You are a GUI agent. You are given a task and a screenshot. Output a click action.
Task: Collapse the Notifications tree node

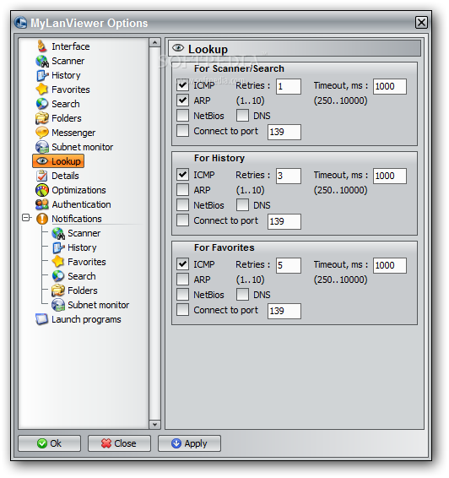pyautogui.click(x=26, y=218)
